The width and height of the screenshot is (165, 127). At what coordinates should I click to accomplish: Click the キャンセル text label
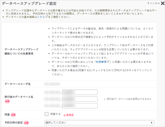click(x=153, y=3)
